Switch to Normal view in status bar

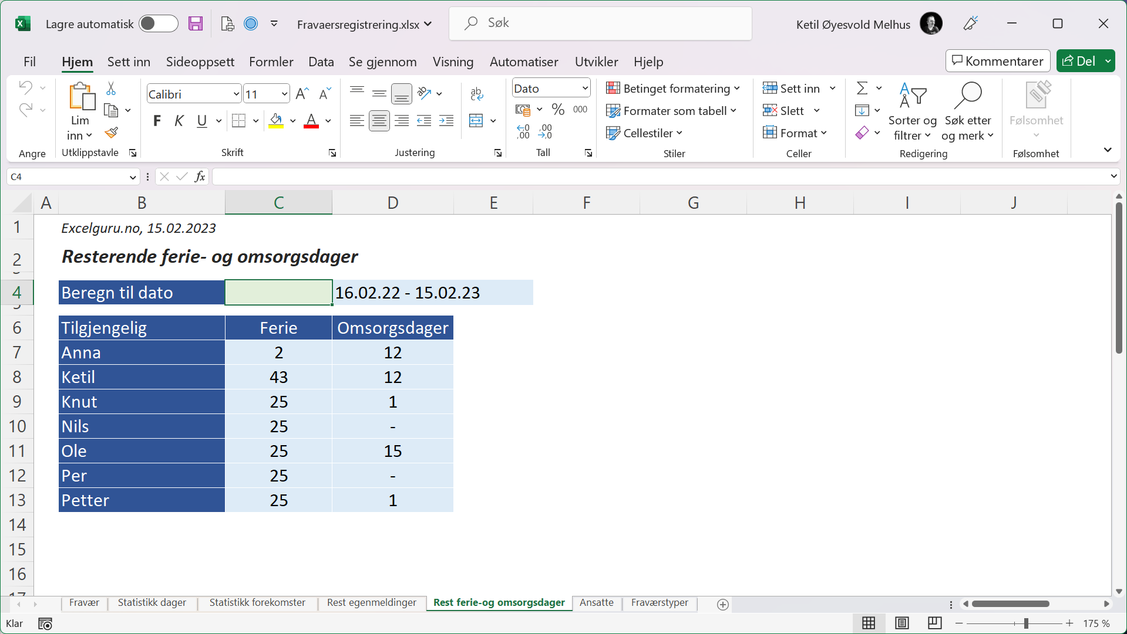tap(869, 623)
